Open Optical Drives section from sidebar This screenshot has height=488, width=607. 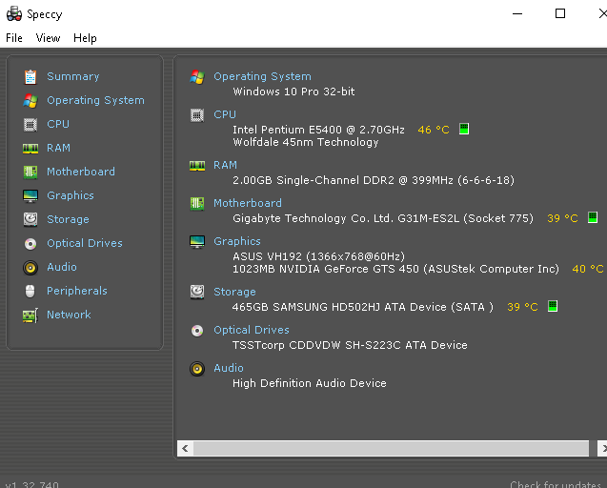85,243
